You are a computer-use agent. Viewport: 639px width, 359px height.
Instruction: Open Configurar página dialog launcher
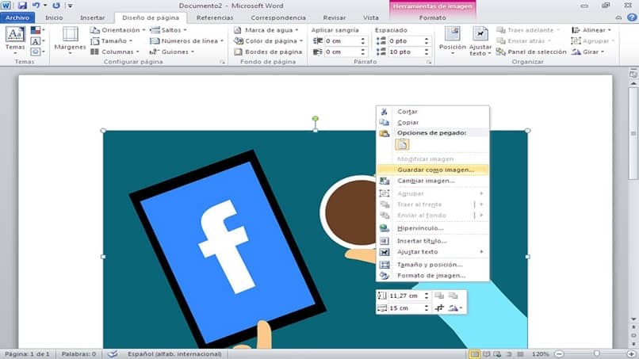[x=222, y=62]
